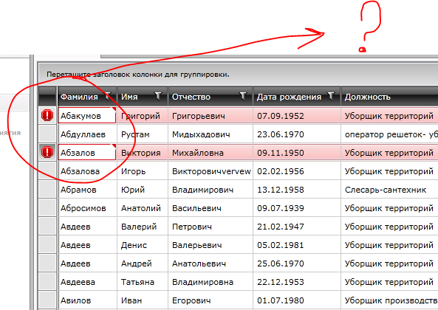The image size is (438, 310).
Task: Sort by the Фамилия column header
Action: [x=79, y=97]
